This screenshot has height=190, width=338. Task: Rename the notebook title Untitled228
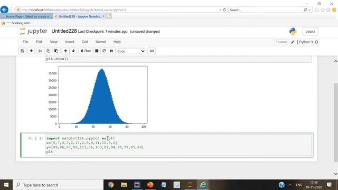tap(64, 31)
